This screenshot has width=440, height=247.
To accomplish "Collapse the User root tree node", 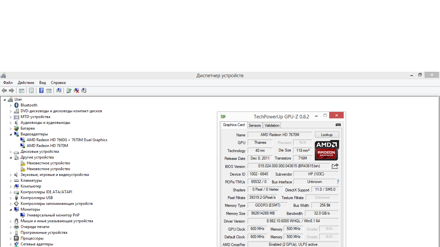I will 5,100.
